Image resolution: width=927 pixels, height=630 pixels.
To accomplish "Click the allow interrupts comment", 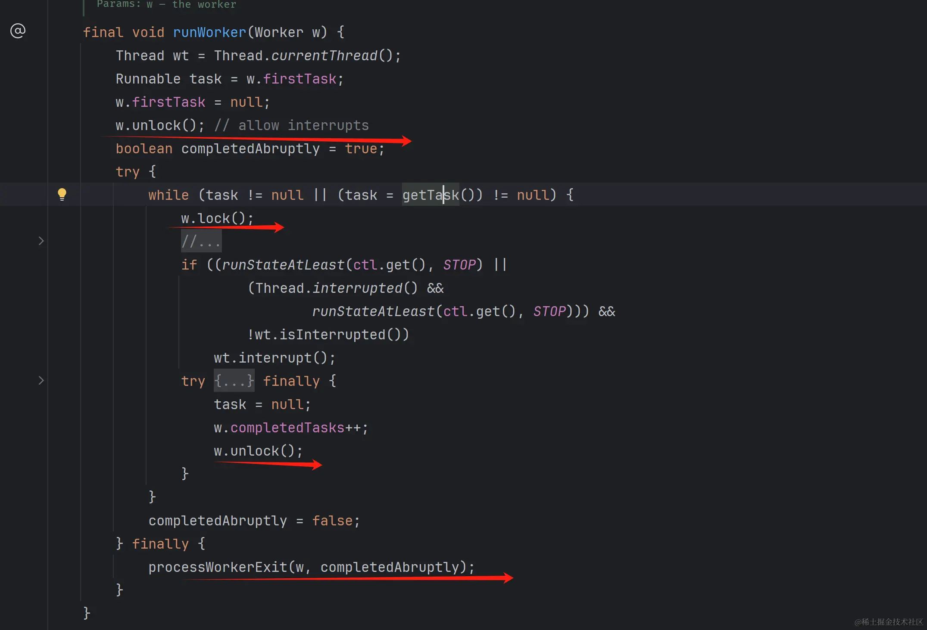I will (x=292, y=125).
